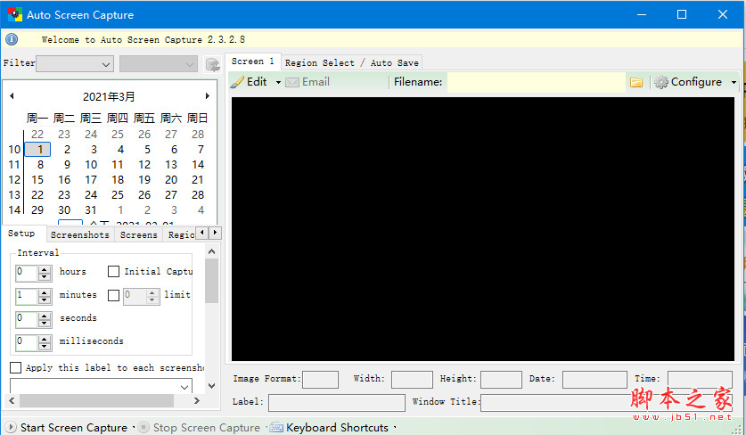The image size is (746, 435).
Task: Maximize the Auto Screen Capture window
Action: click(x=682, y=15)
